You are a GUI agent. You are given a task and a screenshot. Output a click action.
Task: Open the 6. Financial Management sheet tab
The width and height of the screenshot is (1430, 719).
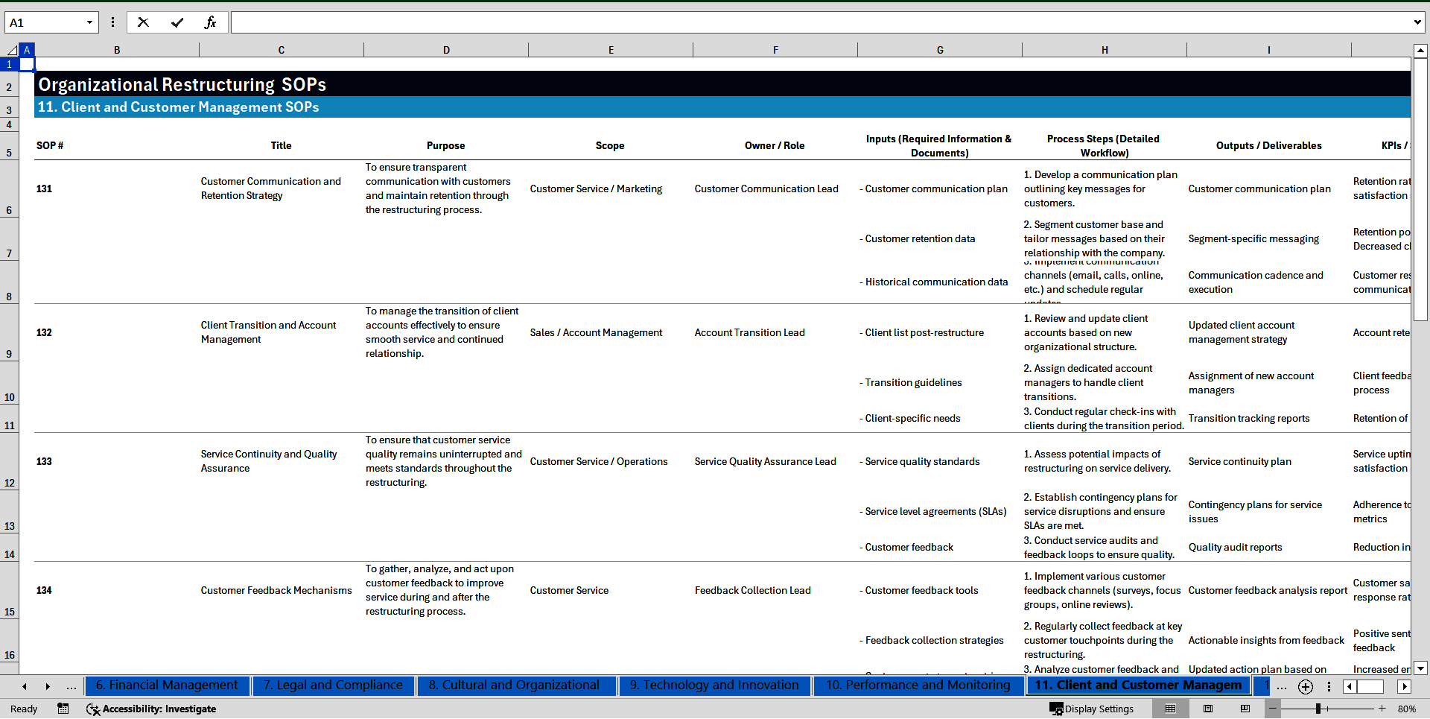point(167,685)
